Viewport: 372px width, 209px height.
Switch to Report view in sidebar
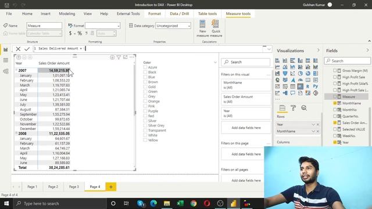click(6, 50)
